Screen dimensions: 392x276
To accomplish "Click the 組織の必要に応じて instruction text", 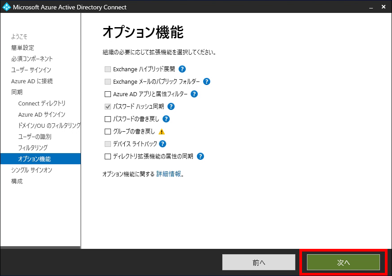I will [x=159, y=52].
